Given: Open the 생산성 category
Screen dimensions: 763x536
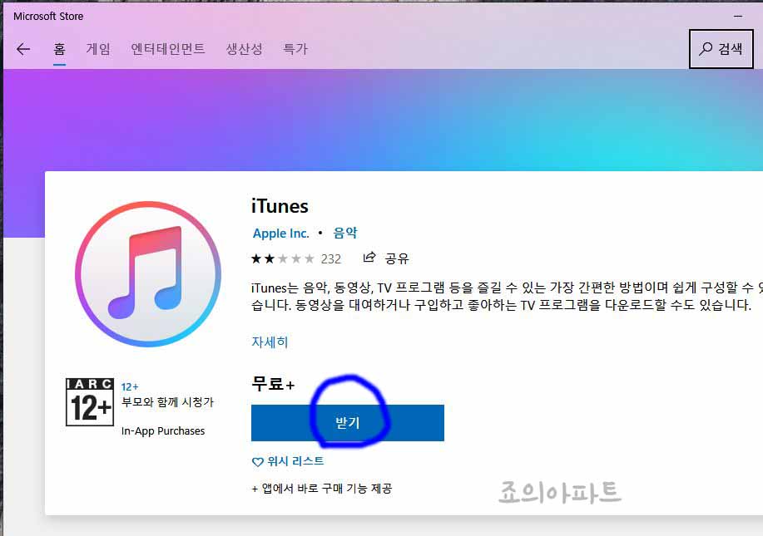Looking at the screenshot, I should click(x=244, y=48).
